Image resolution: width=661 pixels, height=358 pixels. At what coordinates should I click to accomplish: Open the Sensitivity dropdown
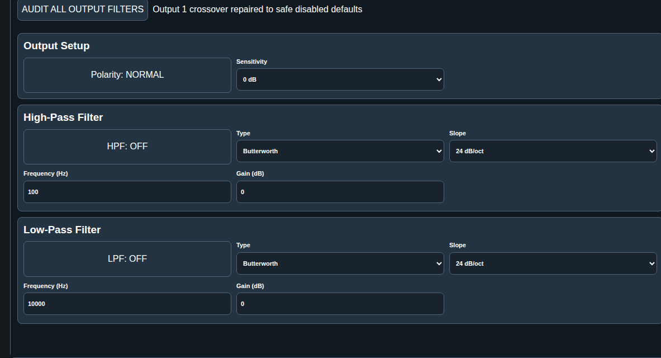[x=340, y=79]
